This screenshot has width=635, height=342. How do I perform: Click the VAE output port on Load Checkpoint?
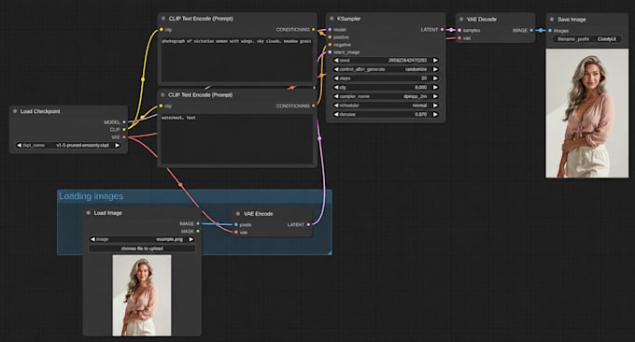[x=124, y=137]
